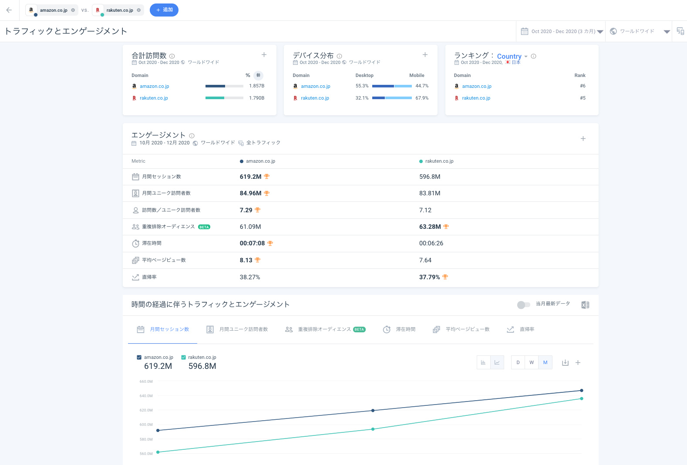Select the 滞在時間 tab

pos(399,329)
